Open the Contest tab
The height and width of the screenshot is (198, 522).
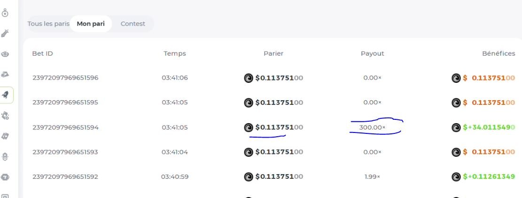pos(133,24)
